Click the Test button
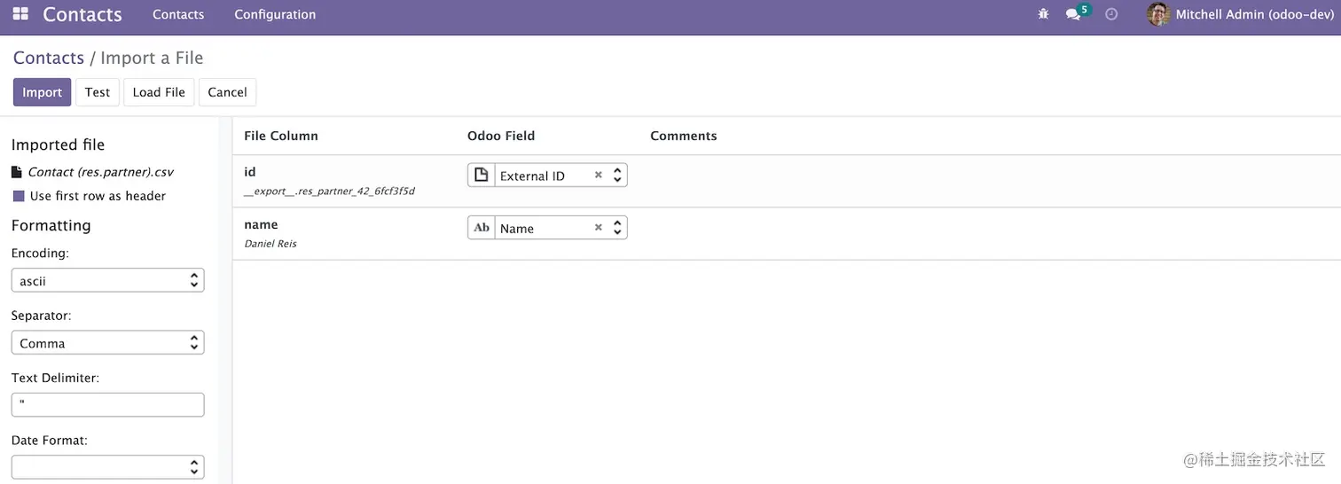This screenshot has height=484, width=1341. pyautogui.click(x=98, y=92)
